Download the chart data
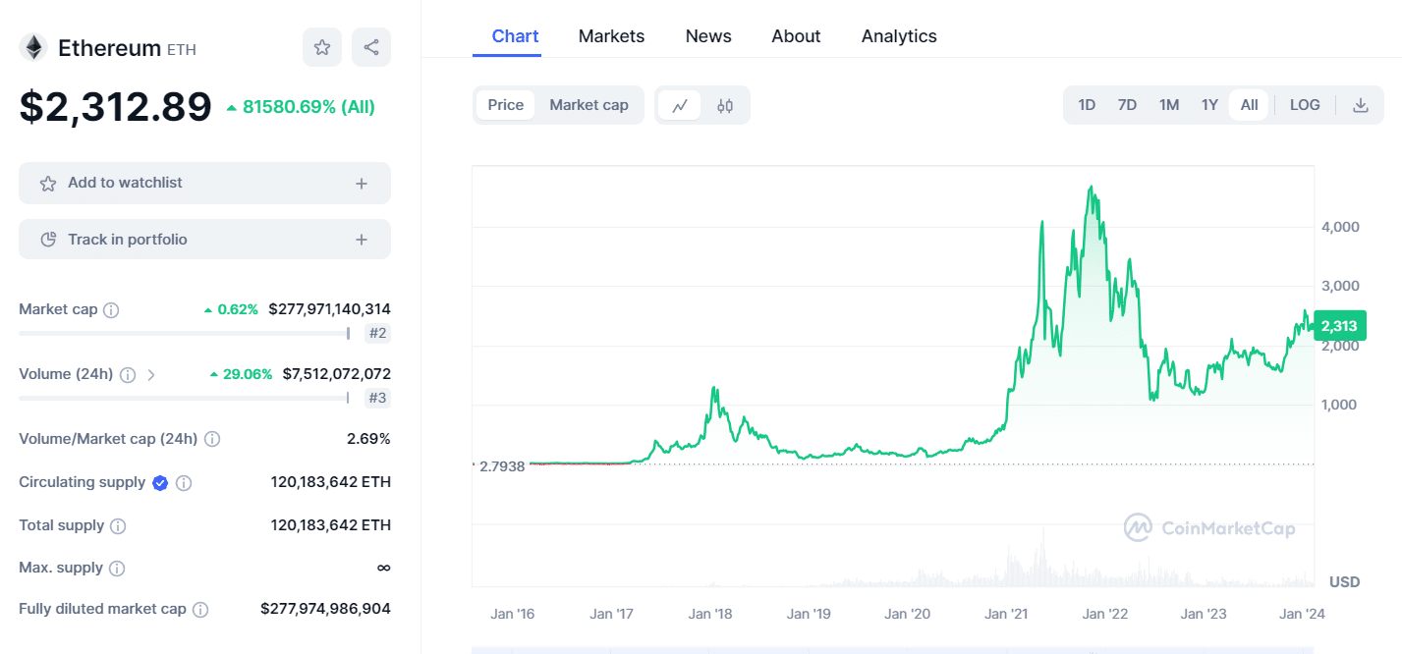Viewport: 1402px width, 654px height. [x=1362, y=104]
